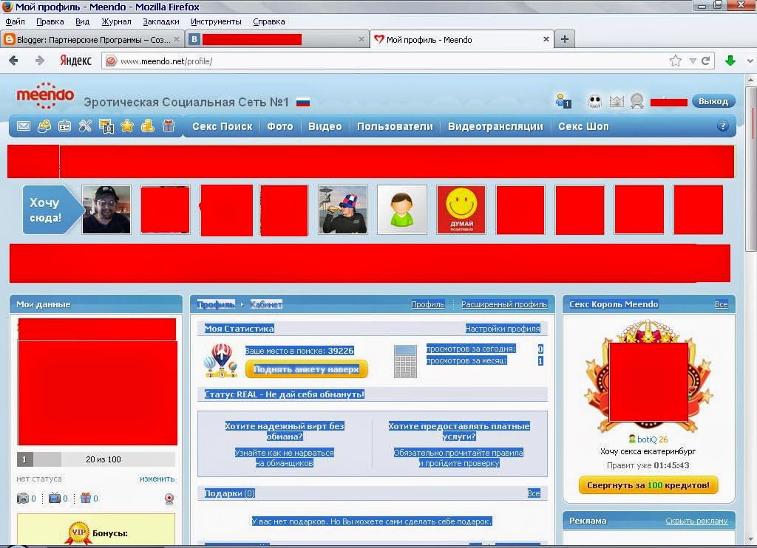The image size is (757, 548).
Task: Open the photo gallery icon in the site toolbar
Action: click(106, 126)
